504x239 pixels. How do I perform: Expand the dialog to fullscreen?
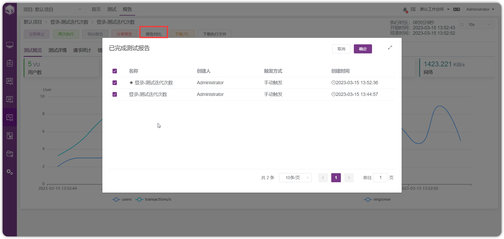[x=390, y=48]
